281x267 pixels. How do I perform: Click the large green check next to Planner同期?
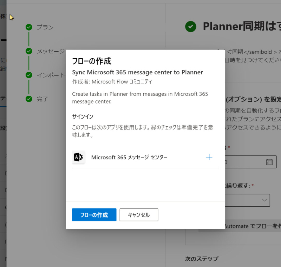tap(191, 26)
